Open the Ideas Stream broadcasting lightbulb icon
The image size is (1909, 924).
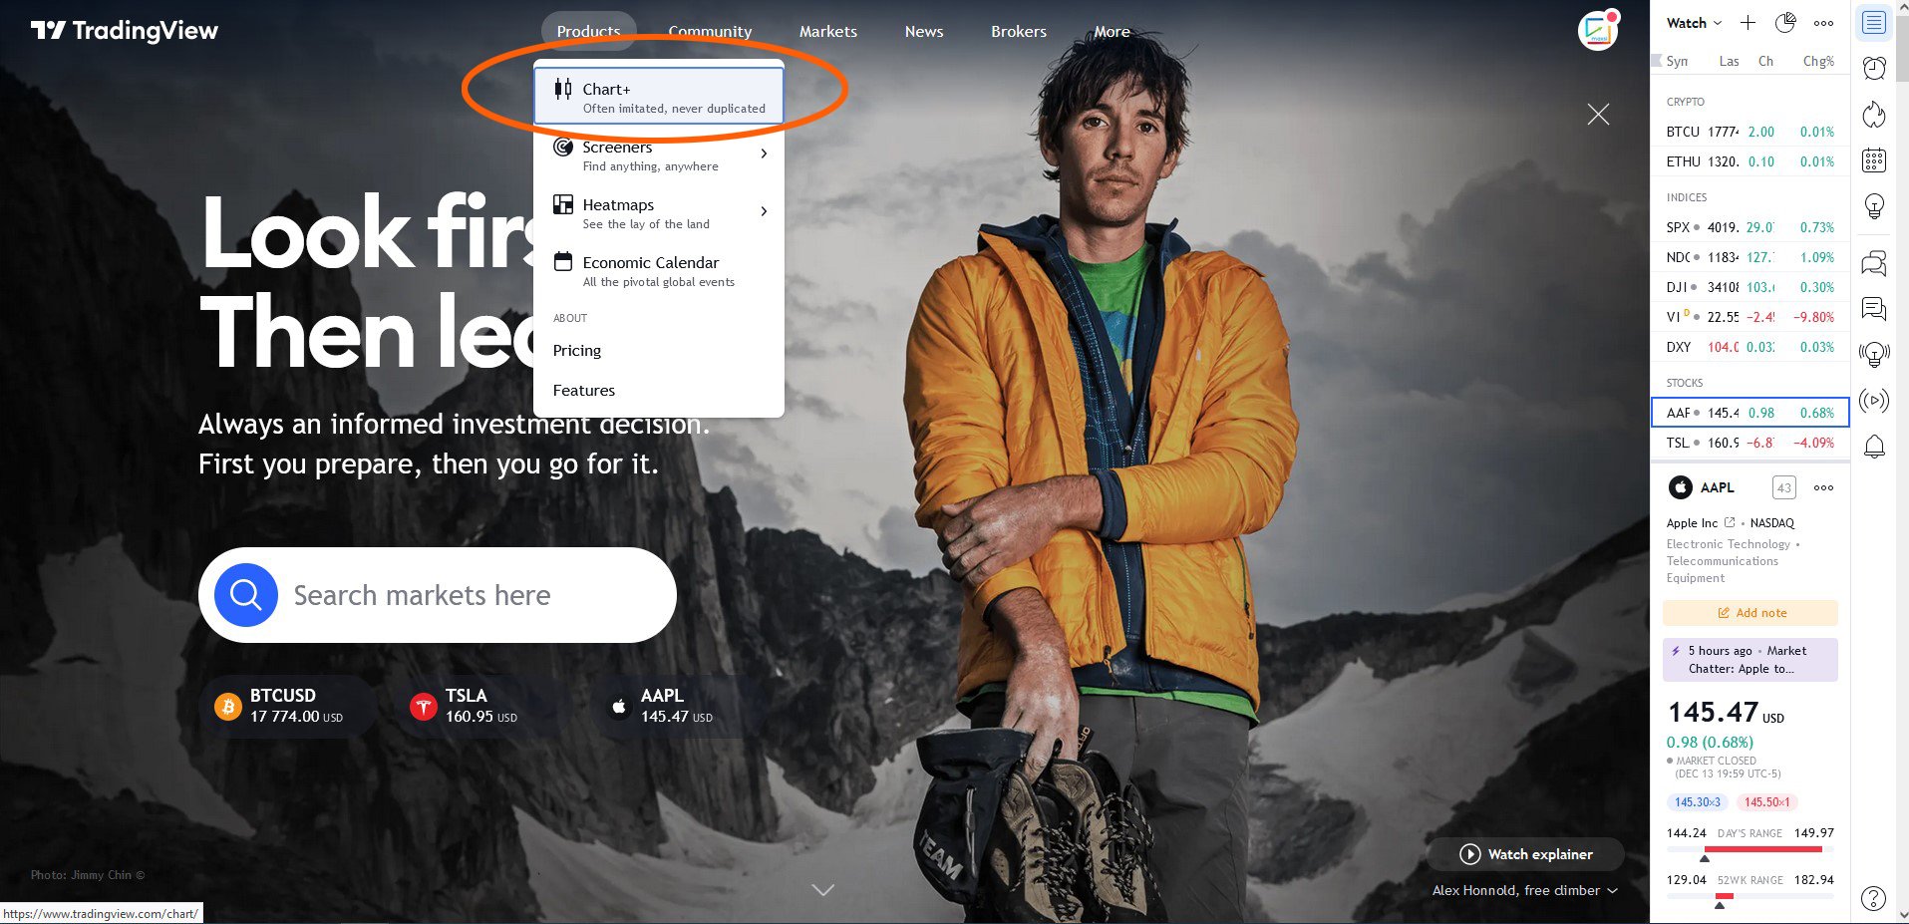[1874, 354]
